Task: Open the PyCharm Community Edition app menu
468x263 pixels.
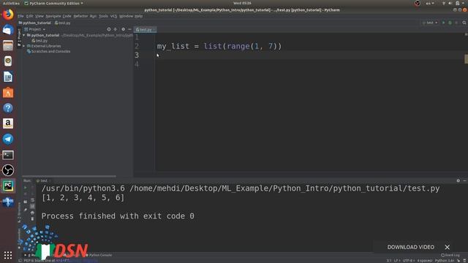Action: (x=53, y=3)
